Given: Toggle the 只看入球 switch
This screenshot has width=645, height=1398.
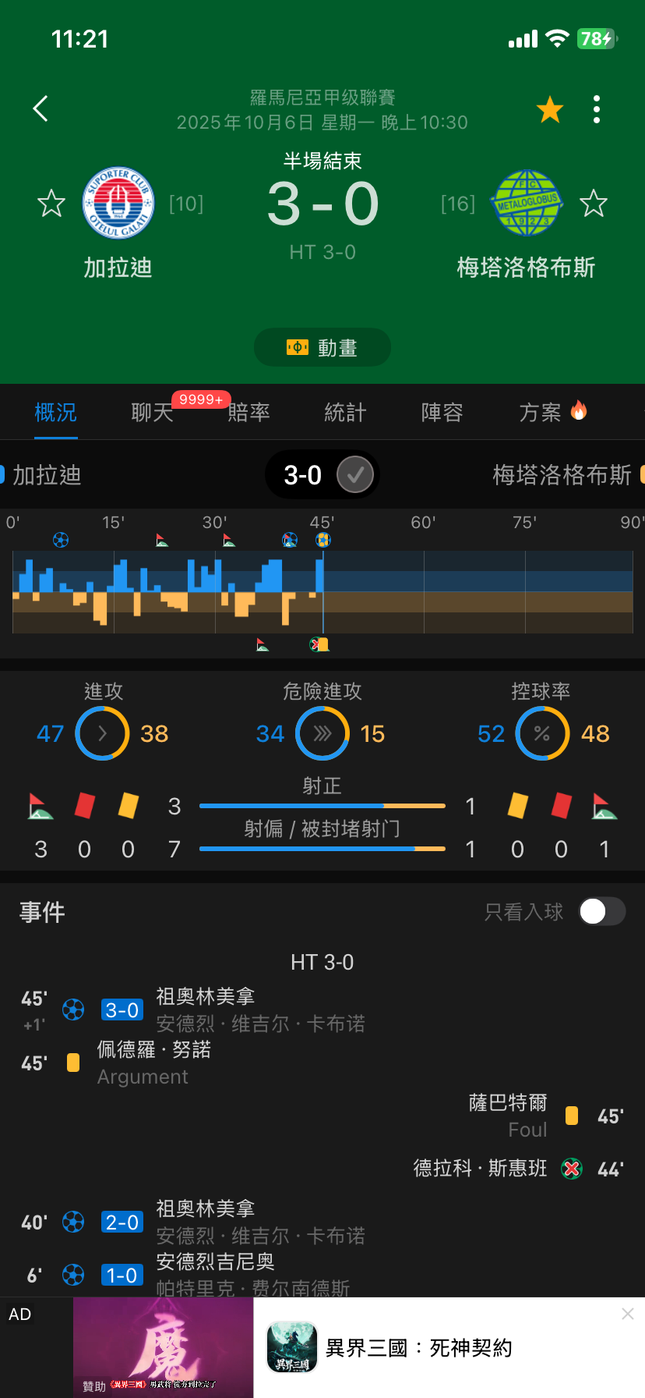Looking at the screenshot, I should click(601, 911).
